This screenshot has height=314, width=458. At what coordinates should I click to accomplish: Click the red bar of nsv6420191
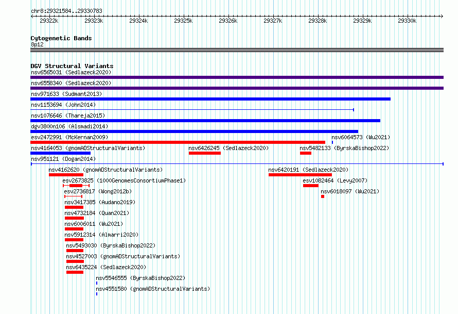pyautogui.click(x=300, y=175)
